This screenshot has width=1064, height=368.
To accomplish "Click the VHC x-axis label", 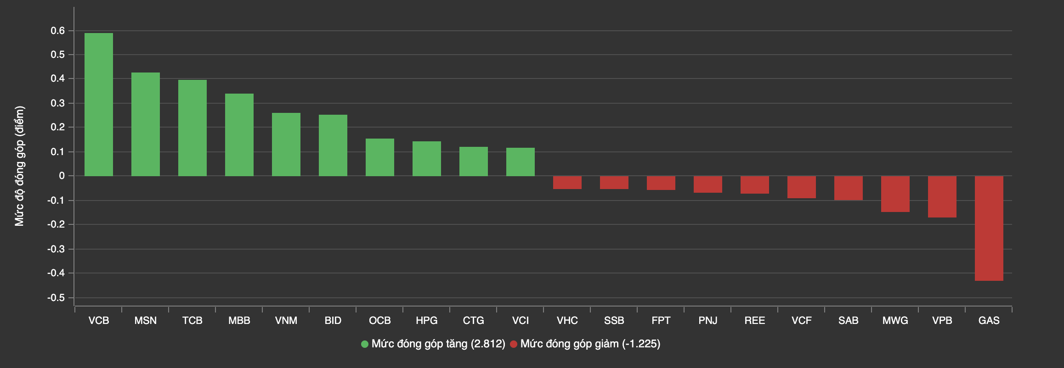I will [567, 321].
